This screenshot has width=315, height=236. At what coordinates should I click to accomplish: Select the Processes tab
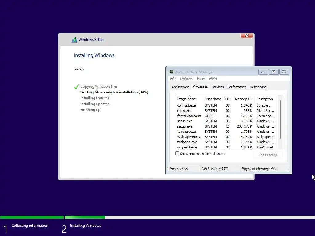[200, 86]
